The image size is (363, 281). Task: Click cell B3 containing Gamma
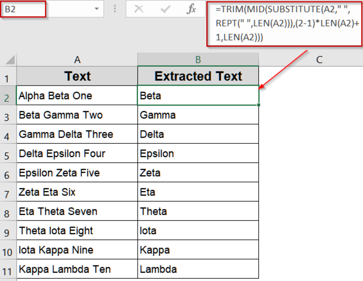click(x=198, y=115)
